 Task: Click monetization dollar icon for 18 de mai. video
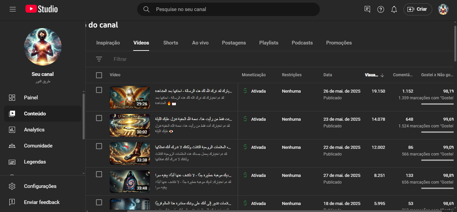pos(245,203)
